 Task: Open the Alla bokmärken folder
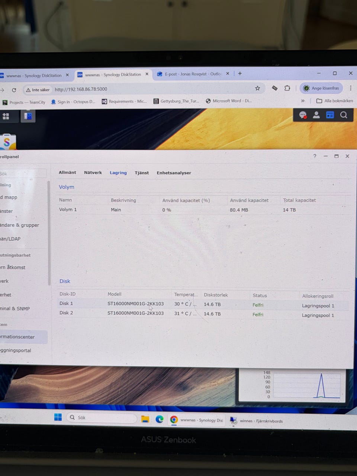[x=334, y=101]
